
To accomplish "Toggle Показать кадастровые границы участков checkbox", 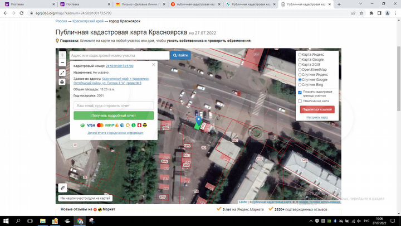I will [300, 93].
